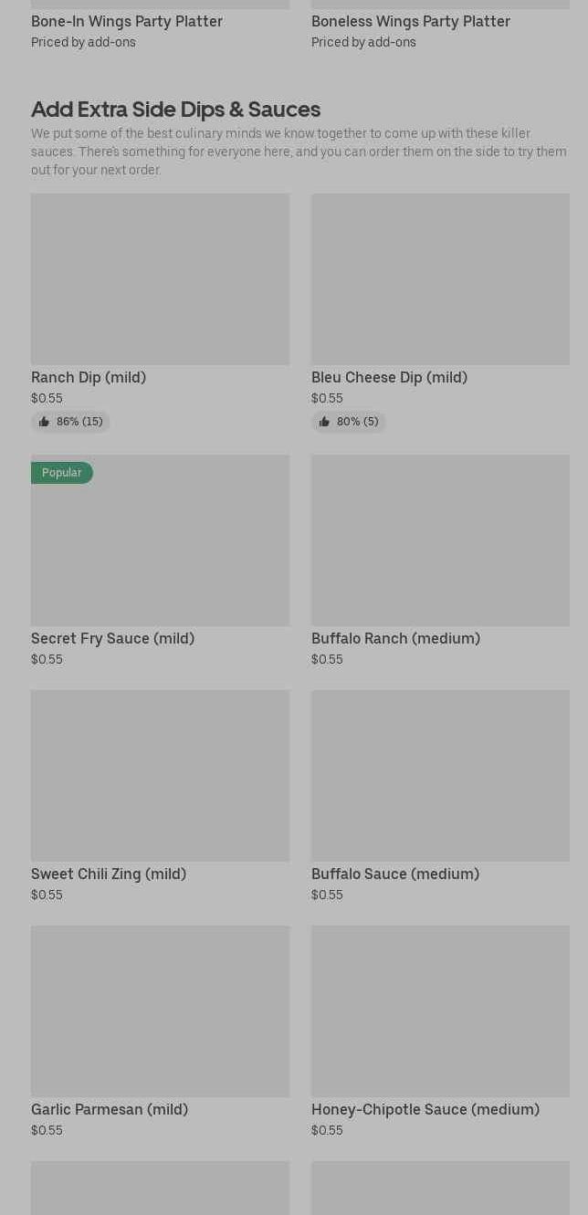
Task: Click the Add Extra Side Dips & Sauces heading
Action: 175,110
